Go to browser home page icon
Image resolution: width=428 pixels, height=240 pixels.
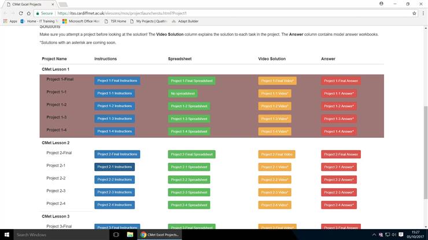tap(29, 13)
